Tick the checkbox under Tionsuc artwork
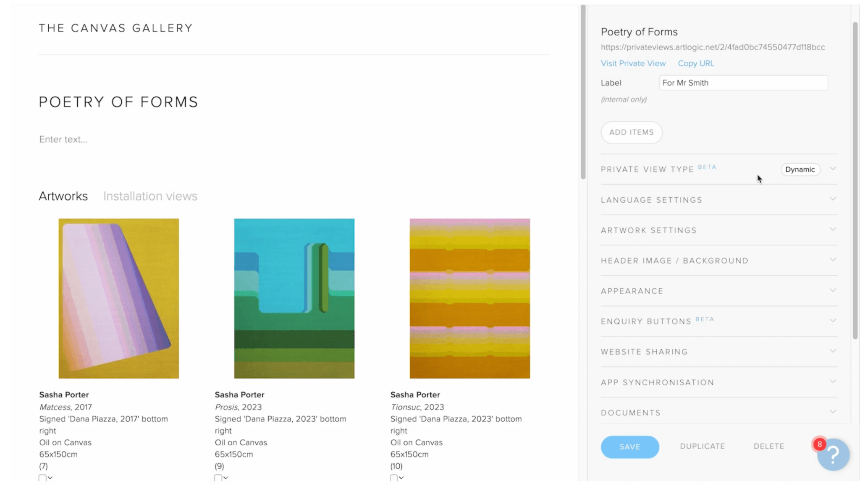Viewport: 860px width, 486px height. pos(393,478)
